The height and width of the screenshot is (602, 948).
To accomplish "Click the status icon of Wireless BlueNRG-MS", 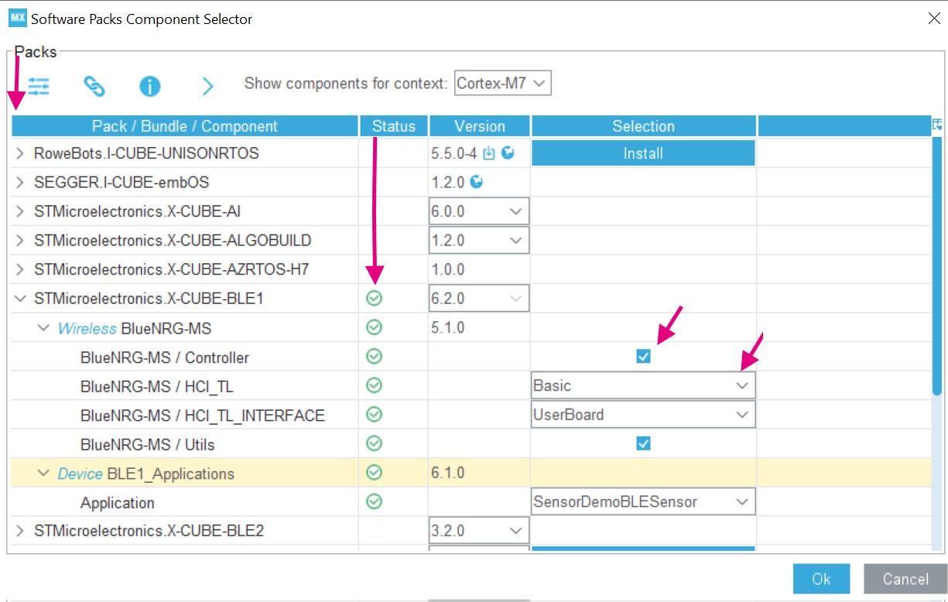I will (375, 328).
